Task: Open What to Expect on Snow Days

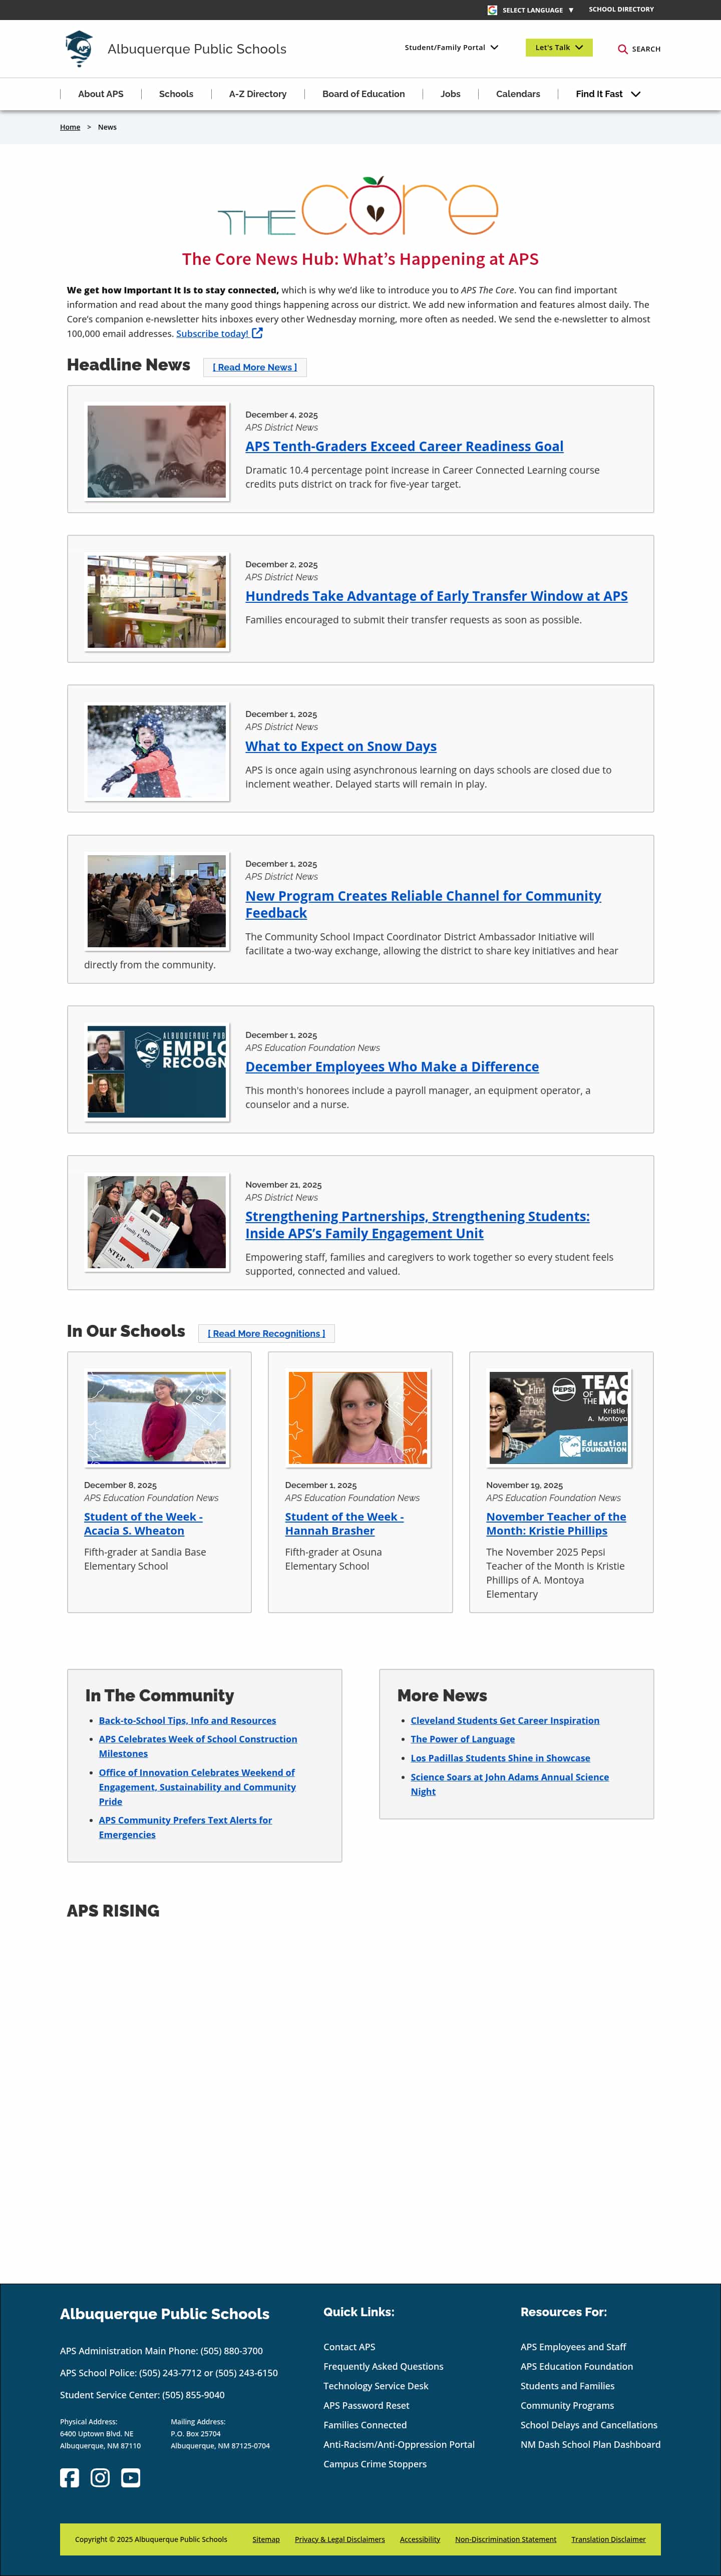Action: pyautogui.click(x=341, y=746)
